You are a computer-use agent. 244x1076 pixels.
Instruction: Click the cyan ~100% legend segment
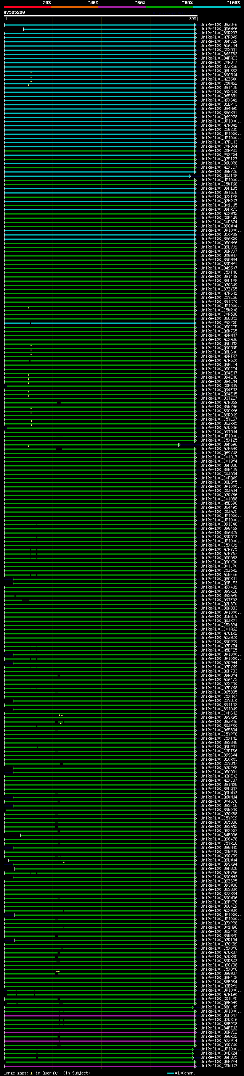tap(217, 7)
